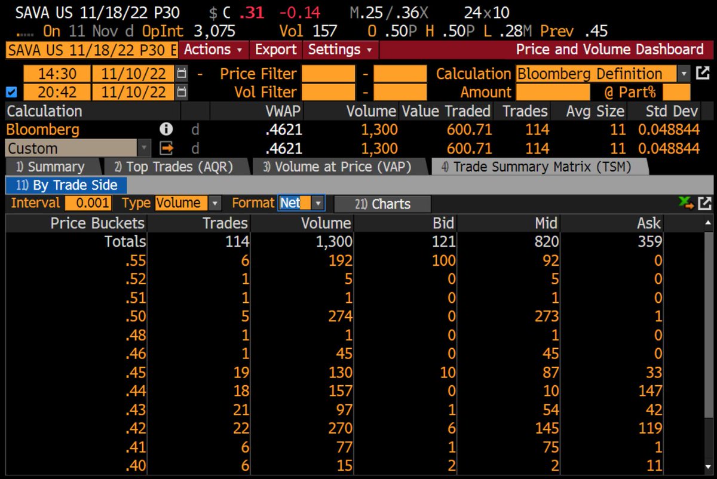This screenshot has height=479, width=717.
Task: Select the By Trade Side sub-tab
Action: (66, 185)
